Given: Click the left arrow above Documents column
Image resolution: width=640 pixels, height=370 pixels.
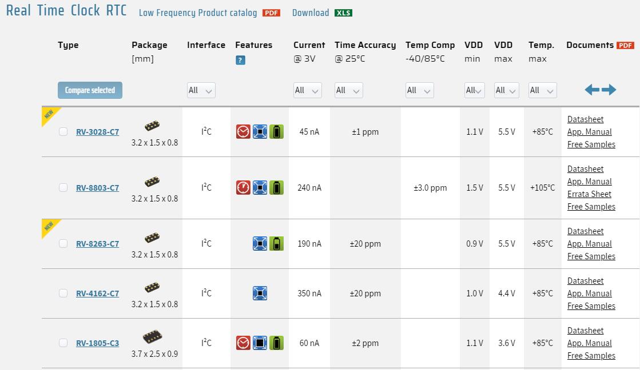Looking at the screenshot, I should point(592,90).
